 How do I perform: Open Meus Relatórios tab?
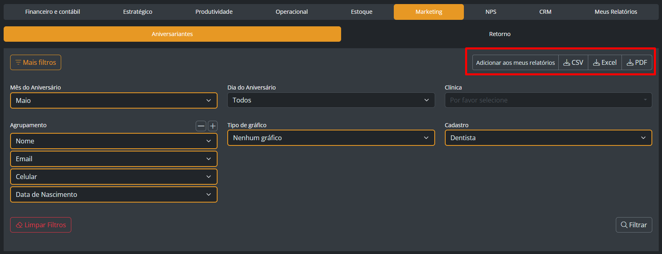pos(616,12)
